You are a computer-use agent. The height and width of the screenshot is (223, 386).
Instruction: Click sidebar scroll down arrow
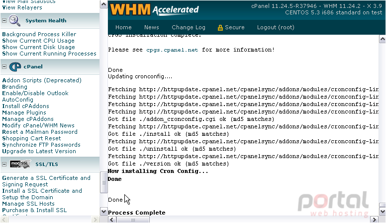point(103,211)
